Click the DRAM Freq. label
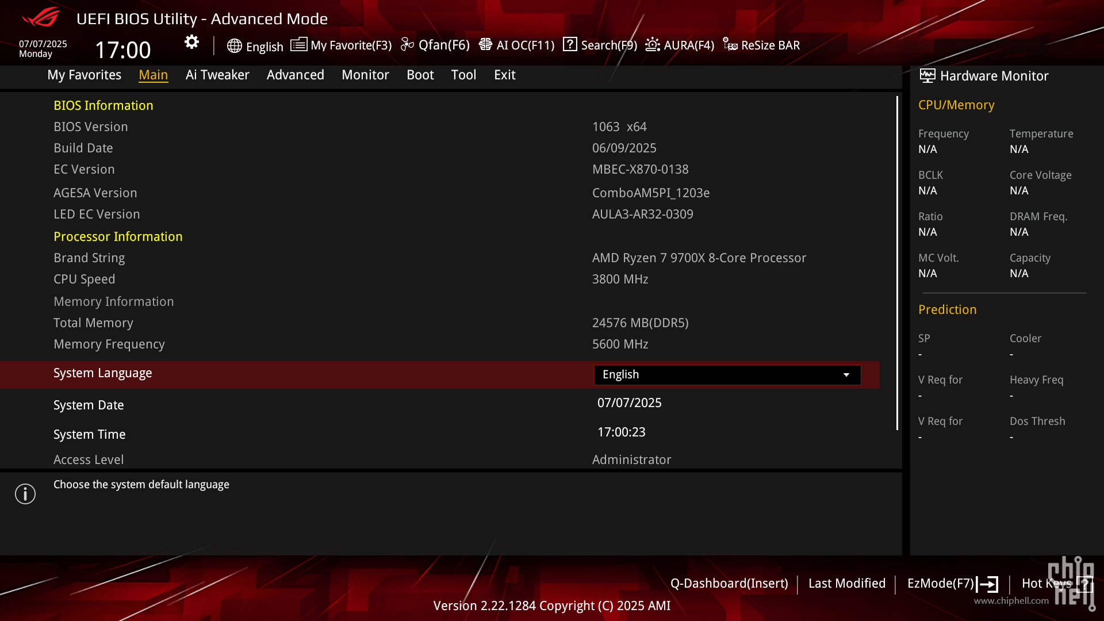Image resolution: width=1104 pixels, height=621 pixels. pyautogui.click(x=1038, y=216)
